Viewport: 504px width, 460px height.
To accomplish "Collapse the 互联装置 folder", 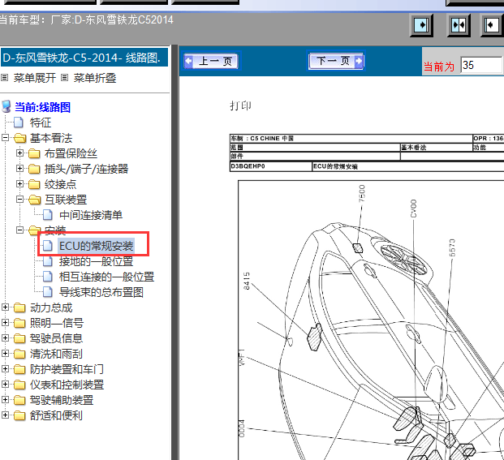I will [x=19, y=199].
